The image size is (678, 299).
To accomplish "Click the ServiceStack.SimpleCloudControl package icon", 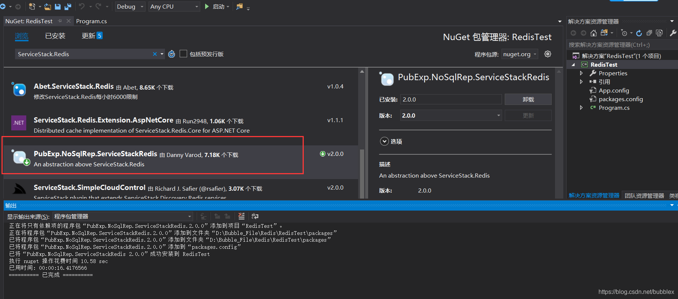I will click(19, 188).
